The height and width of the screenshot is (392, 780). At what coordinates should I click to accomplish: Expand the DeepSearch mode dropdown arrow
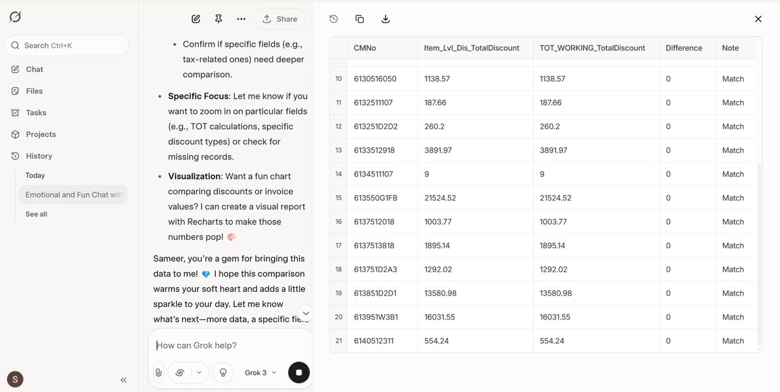(x=199, y=372)
